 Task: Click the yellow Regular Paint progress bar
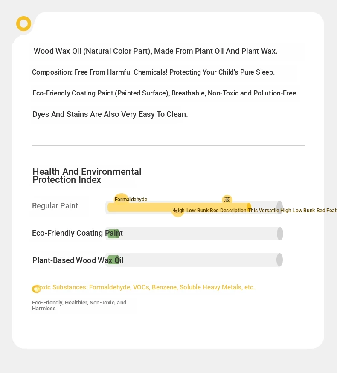[x=179, y=208]
